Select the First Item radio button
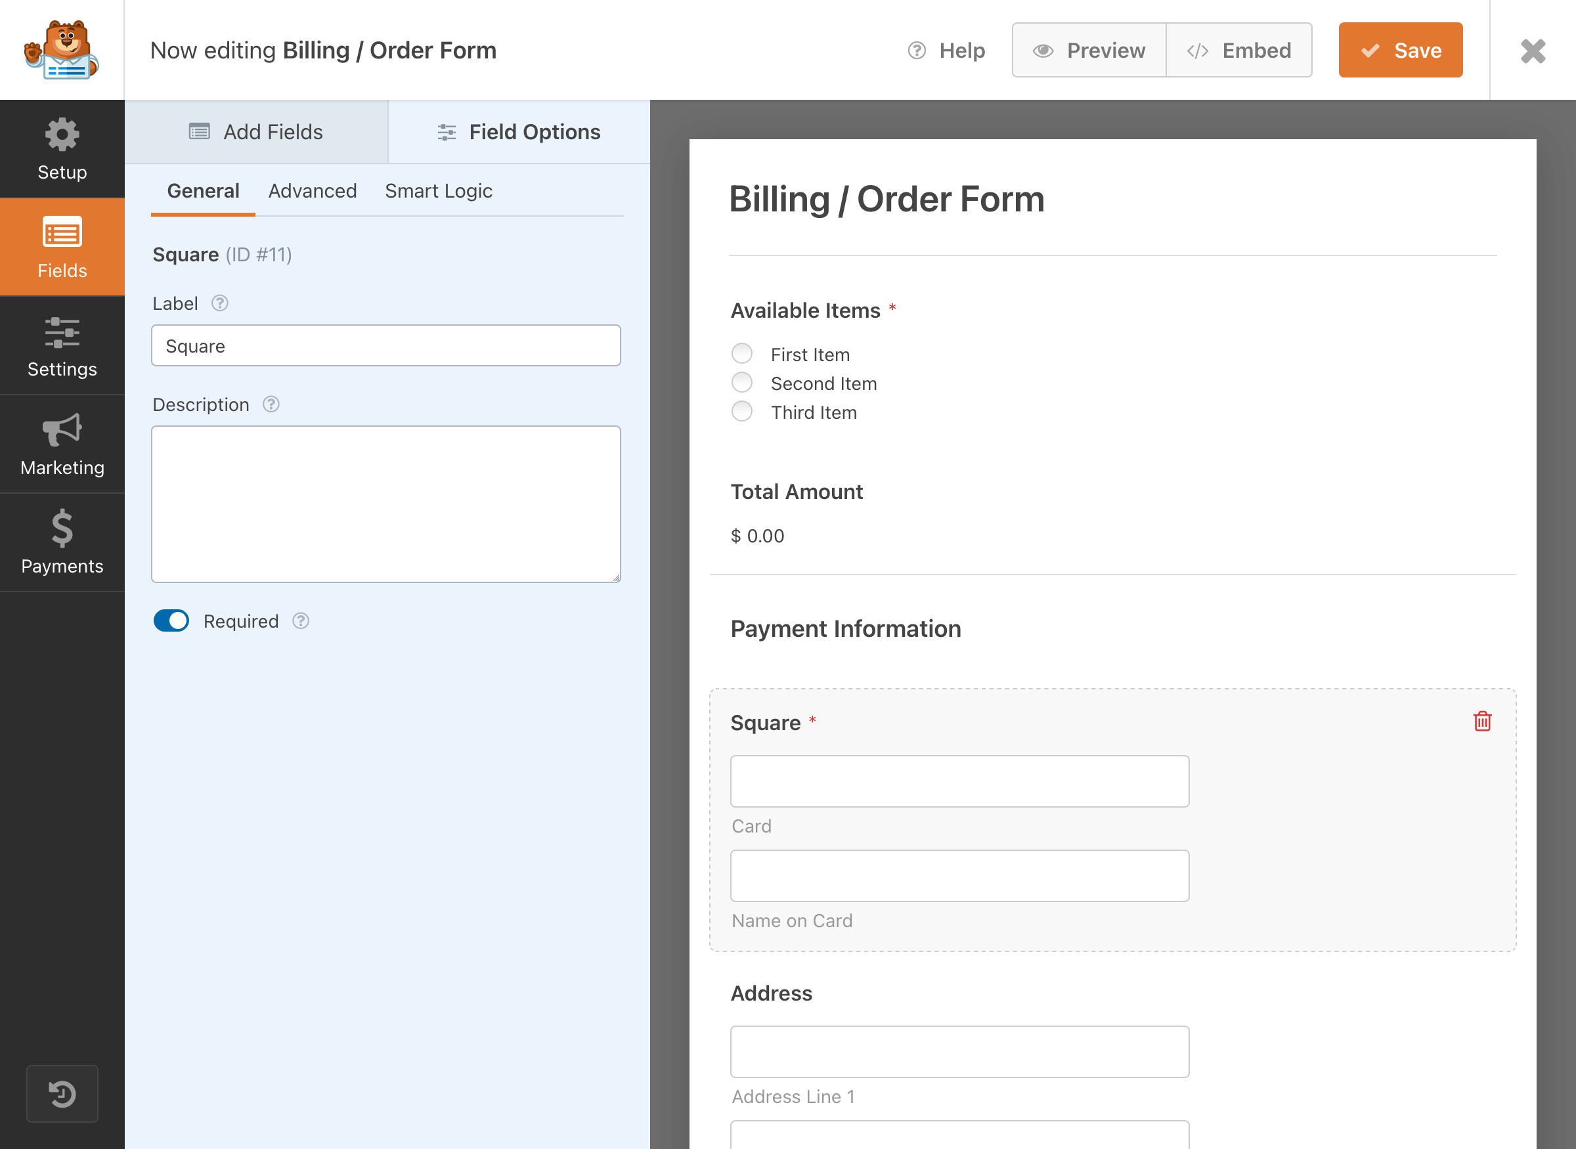 742,354
